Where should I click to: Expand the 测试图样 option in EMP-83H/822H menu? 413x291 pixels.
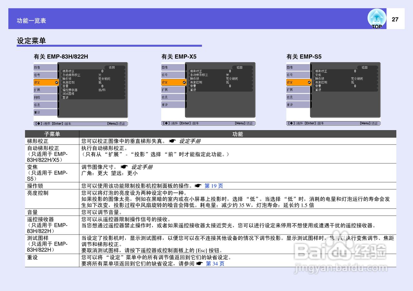pyautogui.click(x=68, y=93)
